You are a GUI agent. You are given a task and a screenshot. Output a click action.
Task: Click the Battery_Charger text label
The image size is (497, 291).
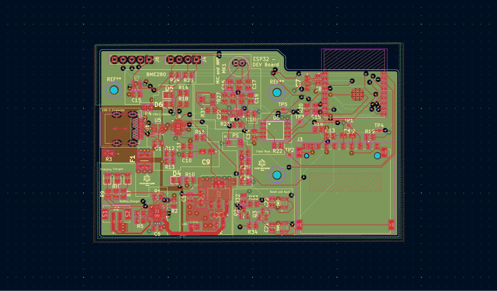130,201
